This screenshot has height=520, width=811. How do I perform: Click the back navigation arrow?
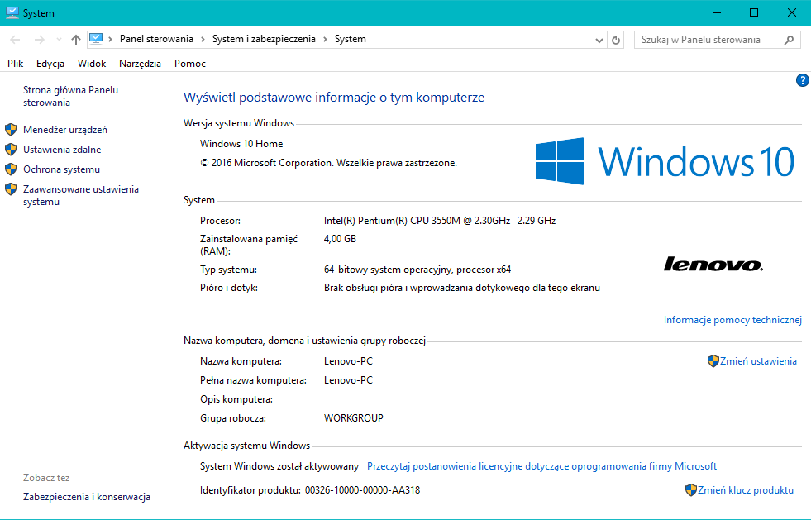(15, 40)
